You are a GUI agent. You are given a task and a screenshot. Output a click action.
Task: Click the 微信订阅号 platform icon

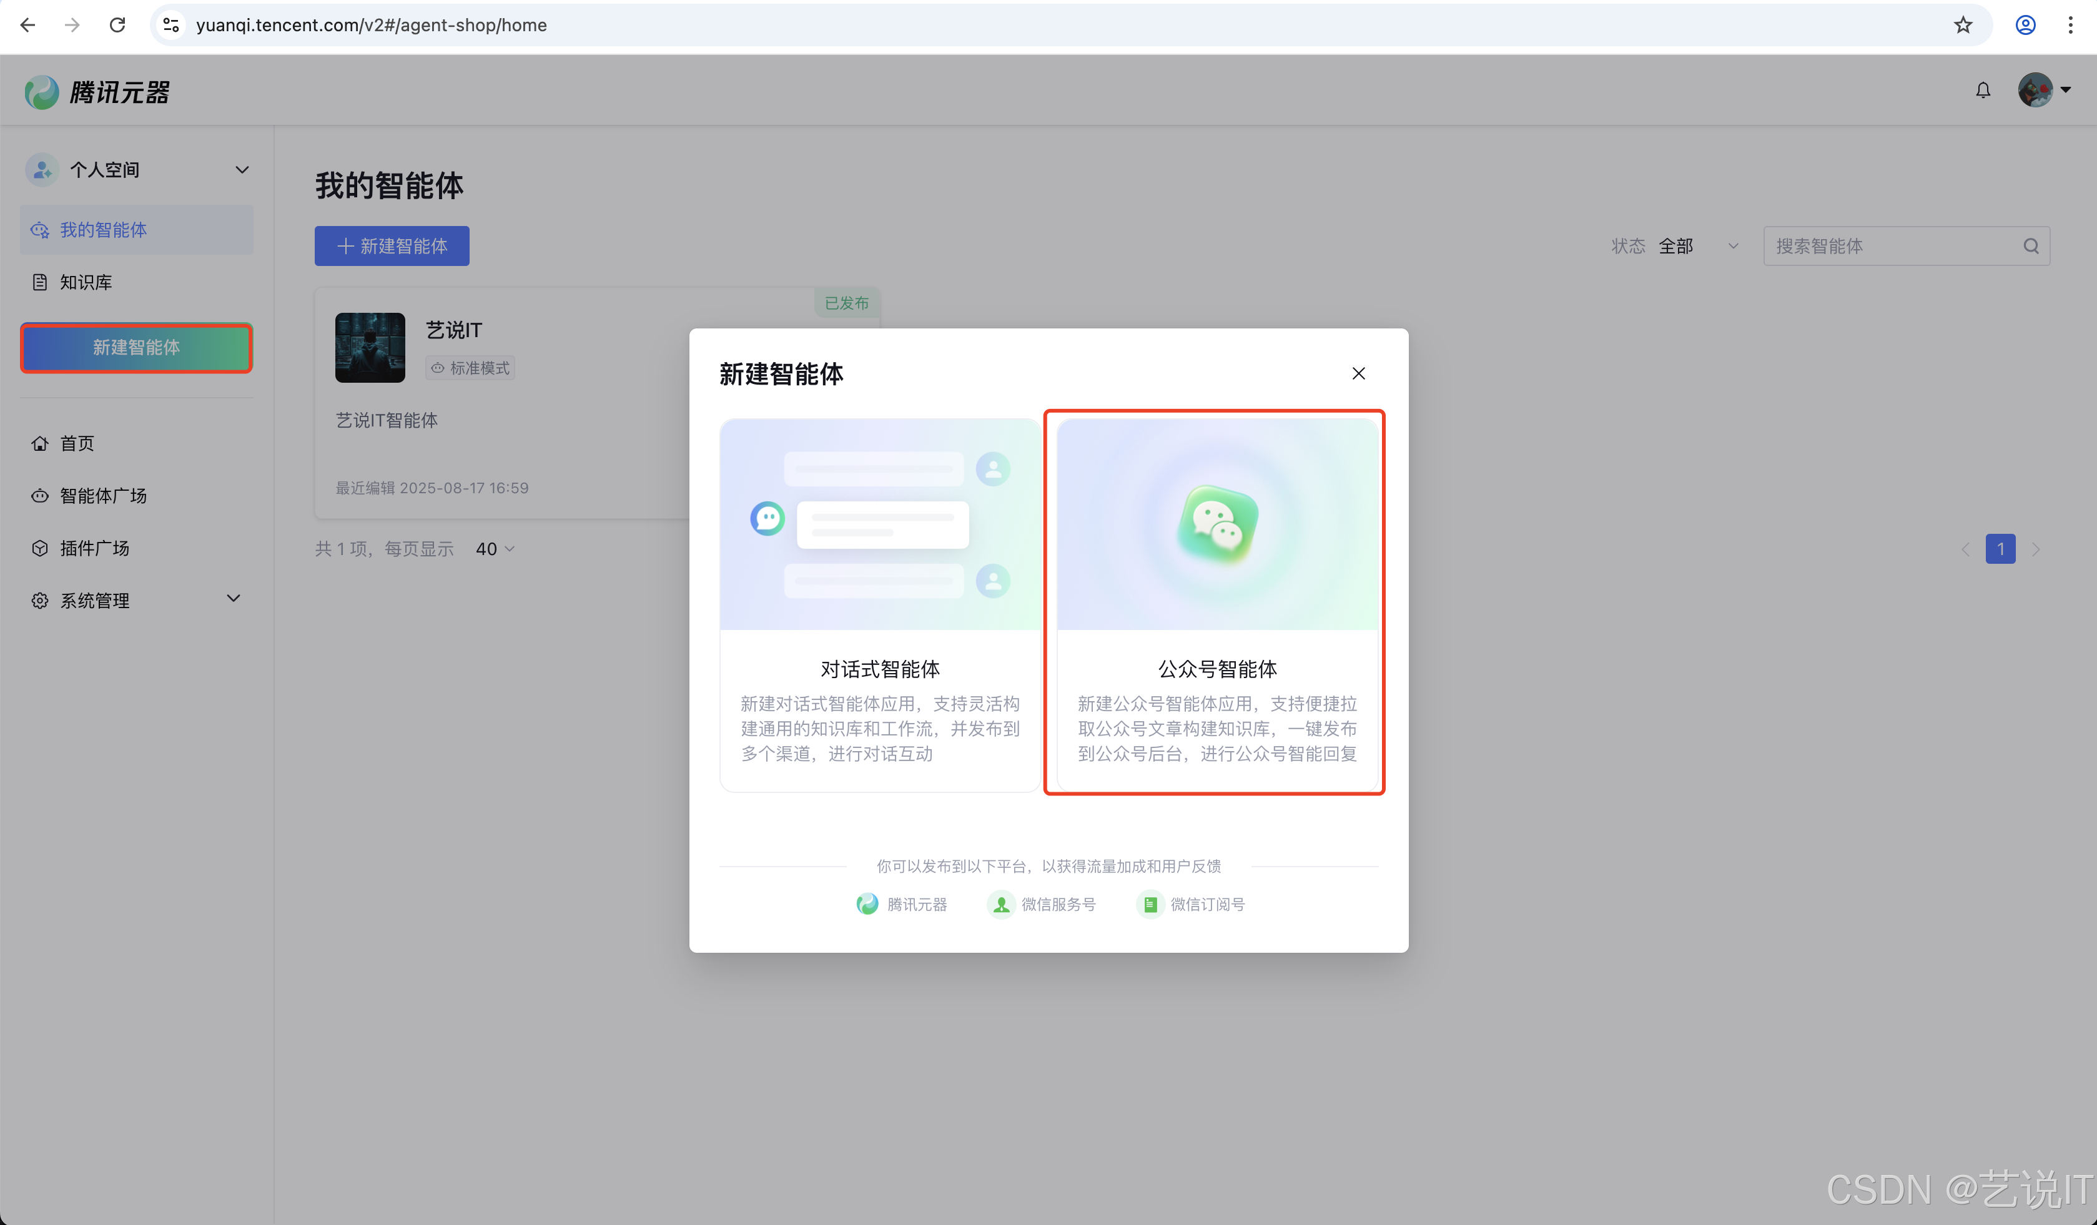point(1150,904)
